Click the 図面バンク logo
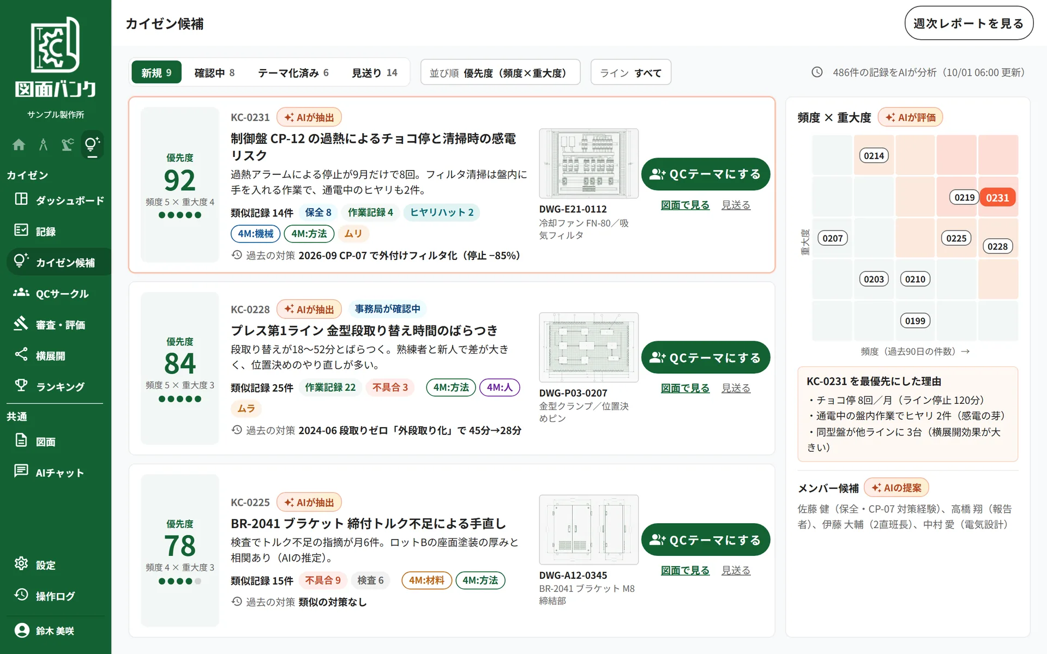The height and width of the screenshot is (654, 1047). click(56, 58)
